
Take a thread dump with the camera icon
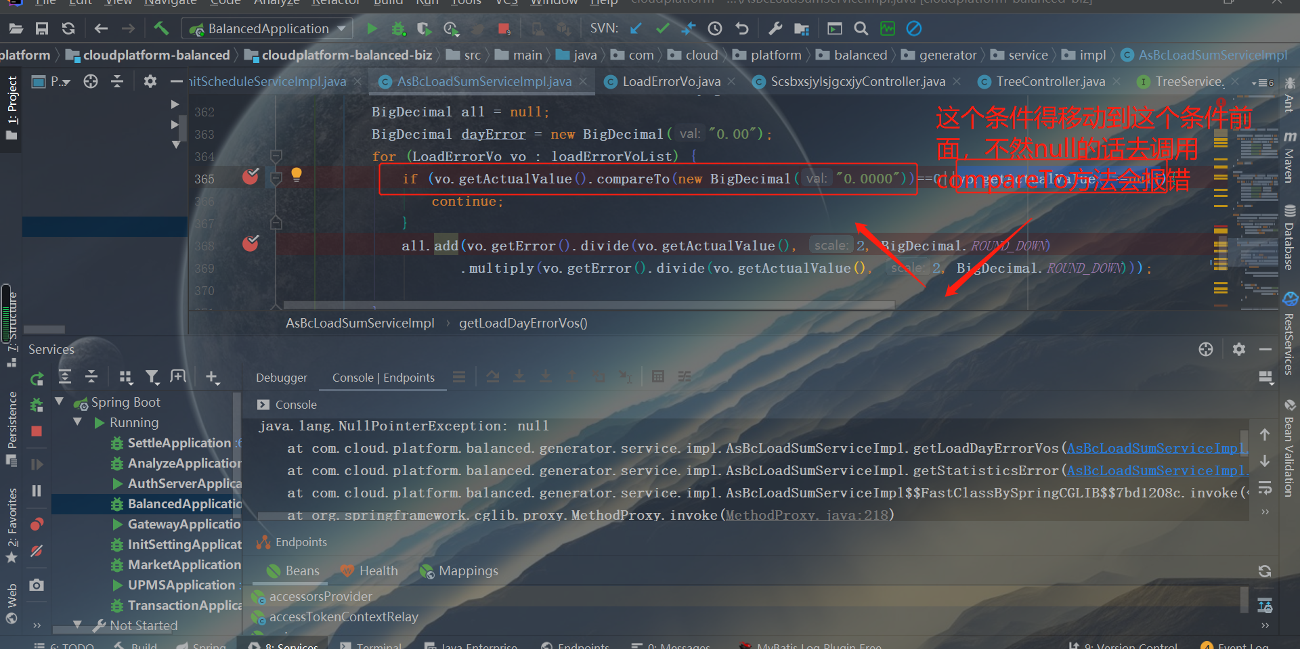[37, 585]
